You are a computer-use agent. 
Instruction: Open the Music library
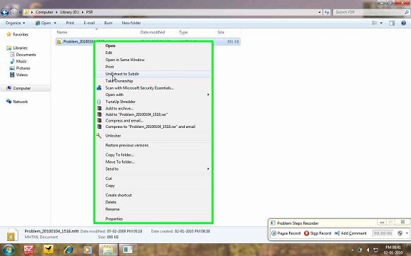(18, 61)
